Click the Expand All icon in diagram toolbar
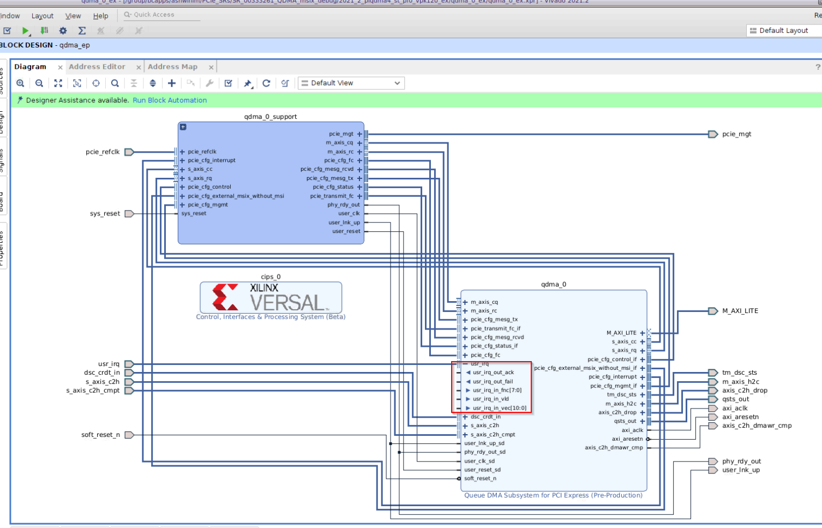The width and height of the screenshot is (822, 528). click(153, 83)
